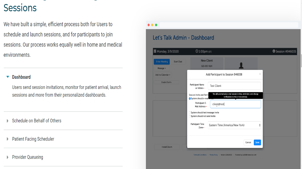Click the info icon beside Session #946035

click(x=274, y=51)
